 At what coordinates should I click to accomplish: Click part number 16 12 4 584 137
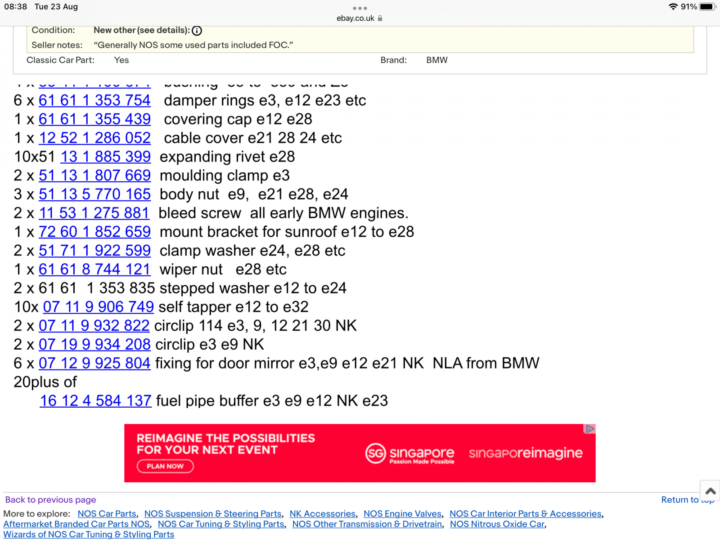point(95,400)
